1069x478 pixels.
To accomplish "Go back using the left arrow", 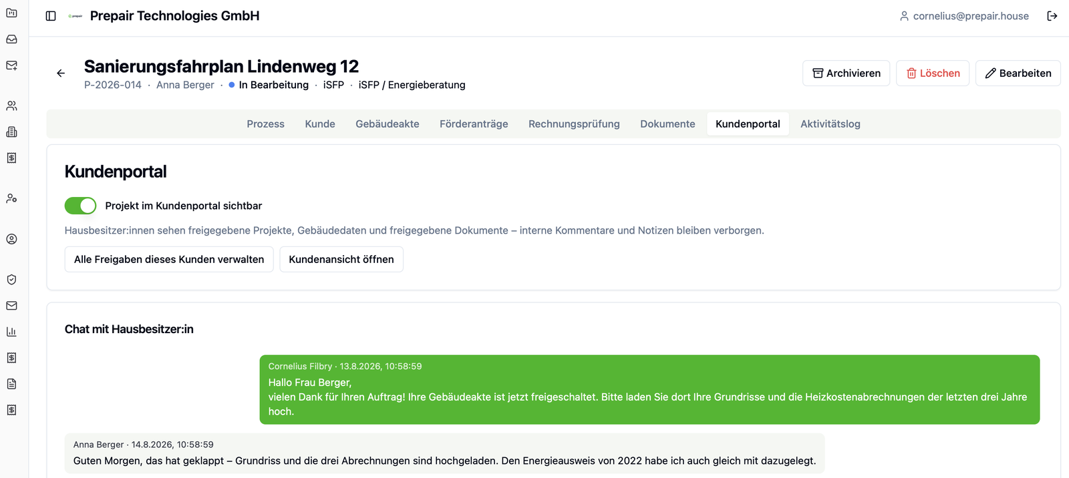I will pyautogui.click(x=61, y=73).
